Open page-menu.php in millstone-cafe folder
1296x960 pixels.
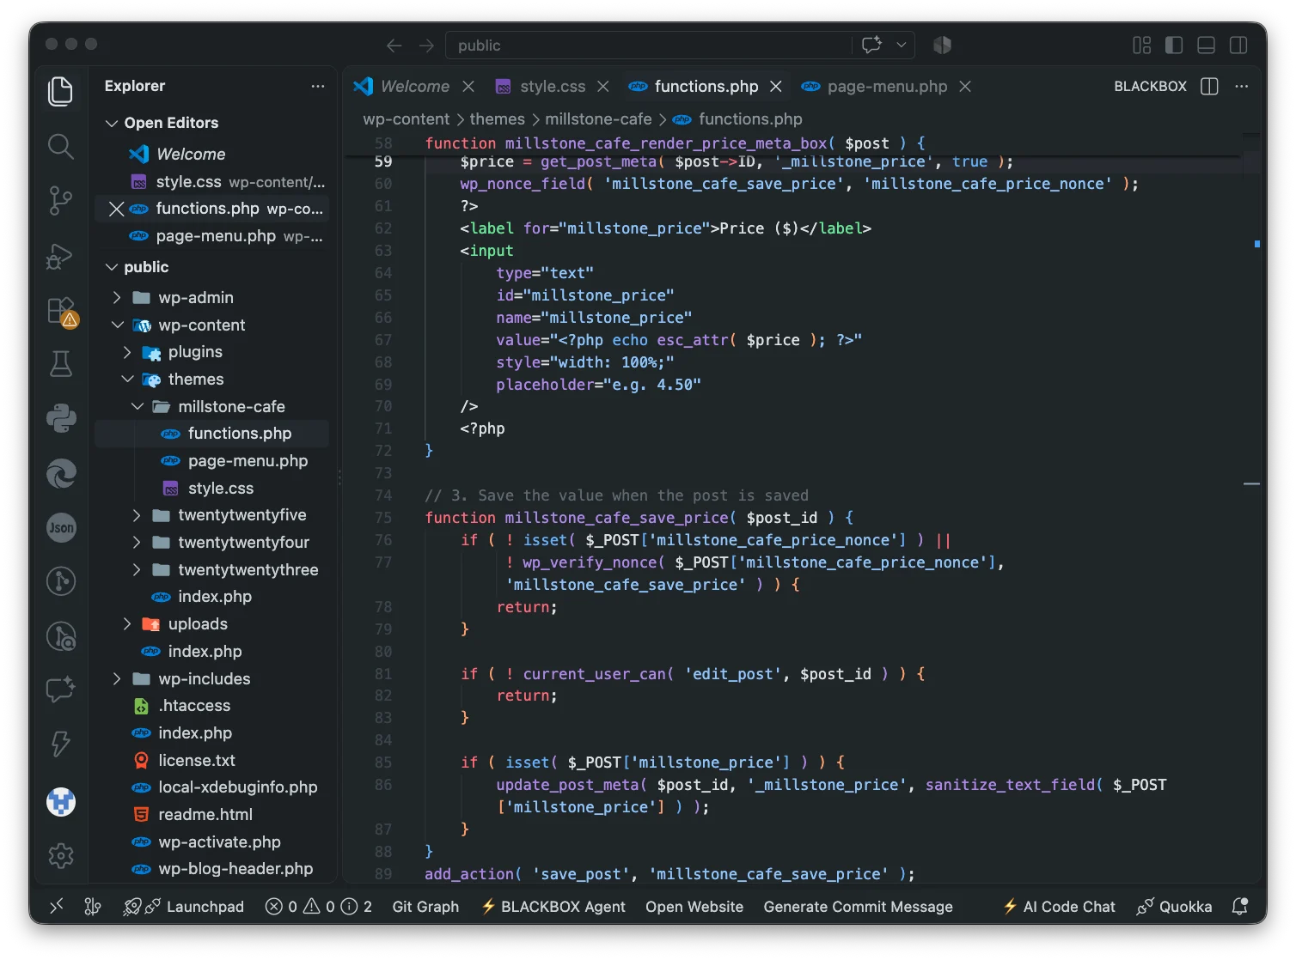pyautogui.click(x=248, y=460)
